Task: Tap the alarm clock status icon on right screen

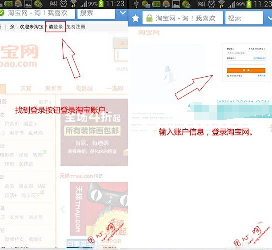Action: (x=211, y=4)
